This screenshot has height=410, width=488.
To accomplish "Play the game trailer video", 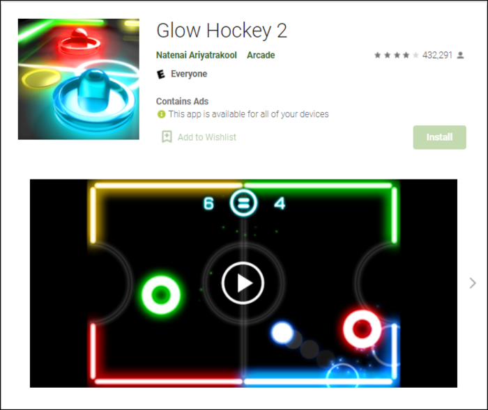I will (243, 283).
